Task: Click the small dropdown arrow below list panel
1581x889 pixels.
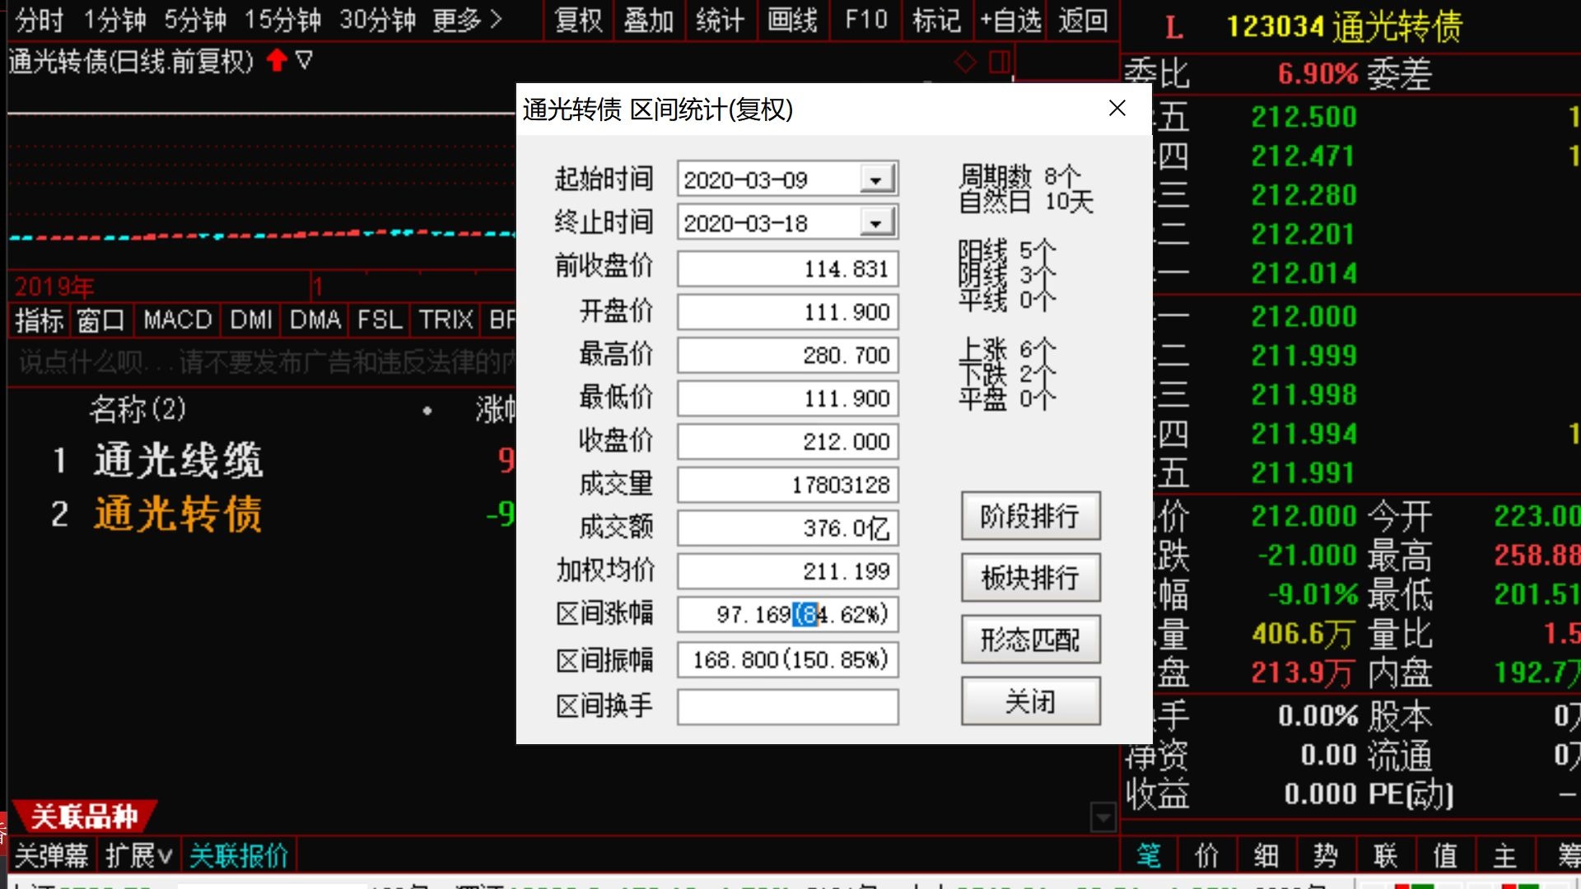Action: point(1103,817)
